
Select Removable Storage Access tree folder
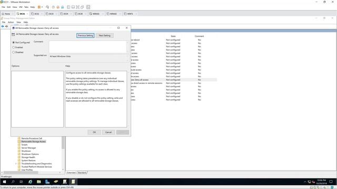point(33,141)
